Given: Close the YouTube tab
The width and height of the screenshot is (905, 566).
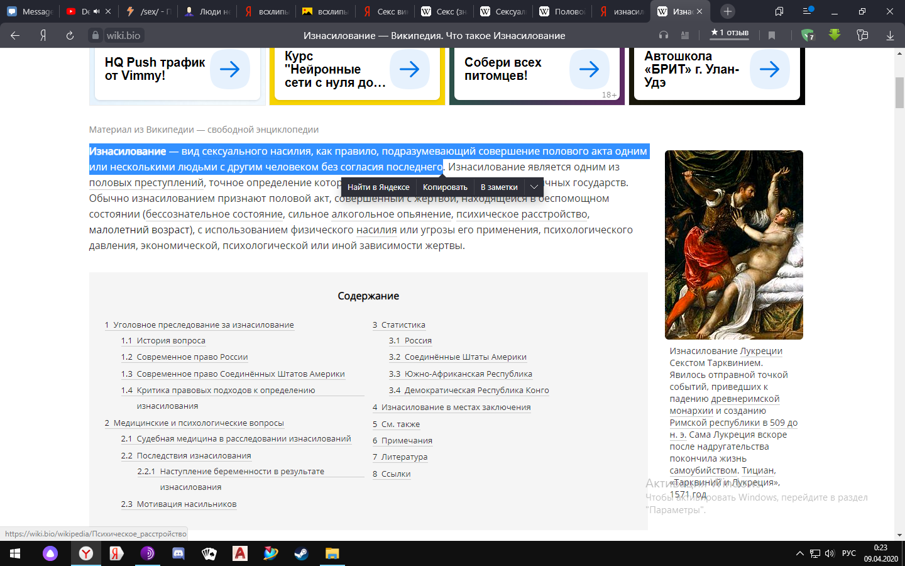Looking at the screenshot, I should [108, 11].
